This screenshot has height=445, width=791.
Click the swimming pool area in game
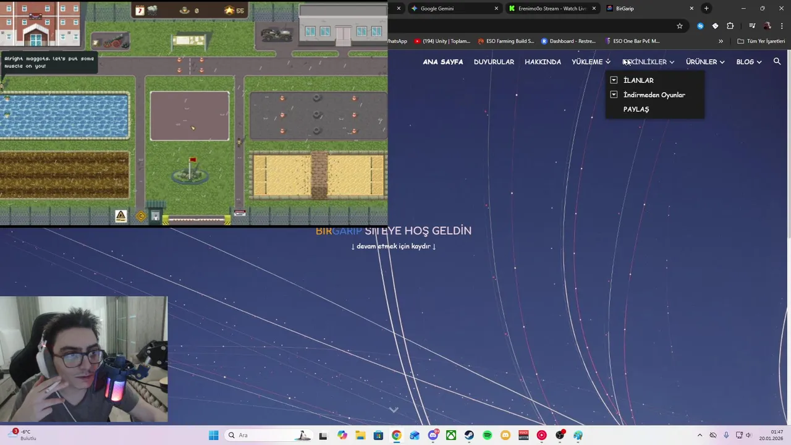pos(65,116)
